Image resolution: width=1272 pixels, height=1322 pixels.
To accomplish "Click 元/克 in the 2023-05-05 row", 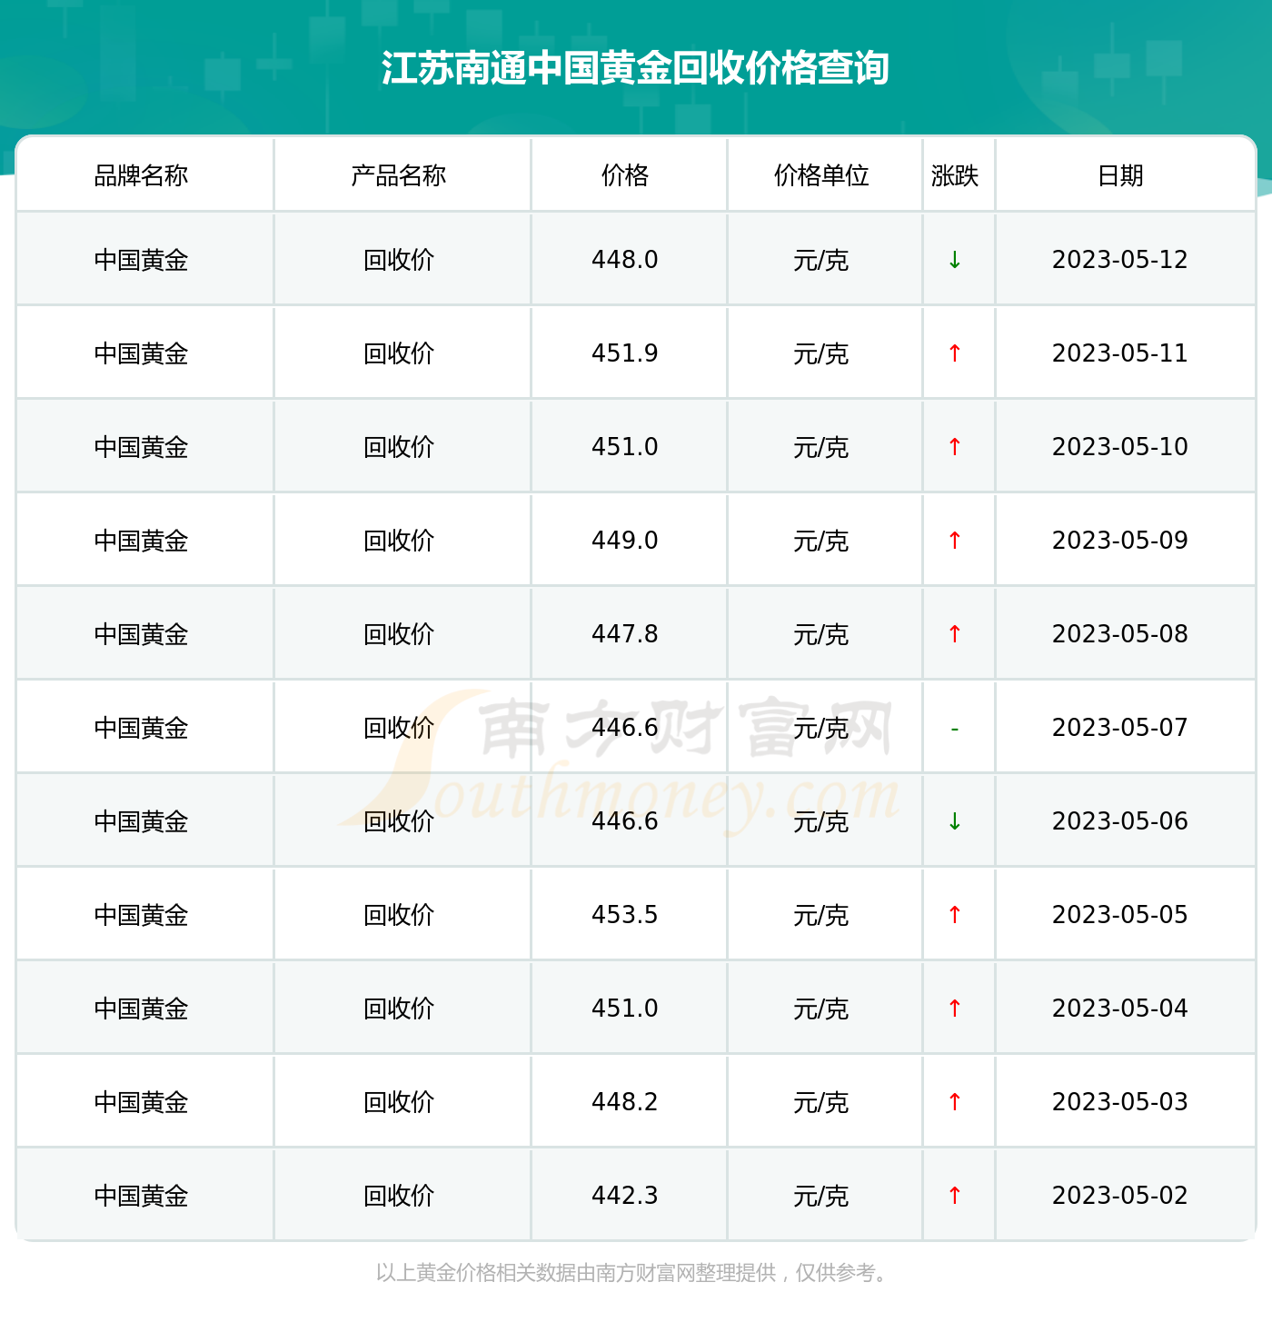I will (x=821, y=915).
